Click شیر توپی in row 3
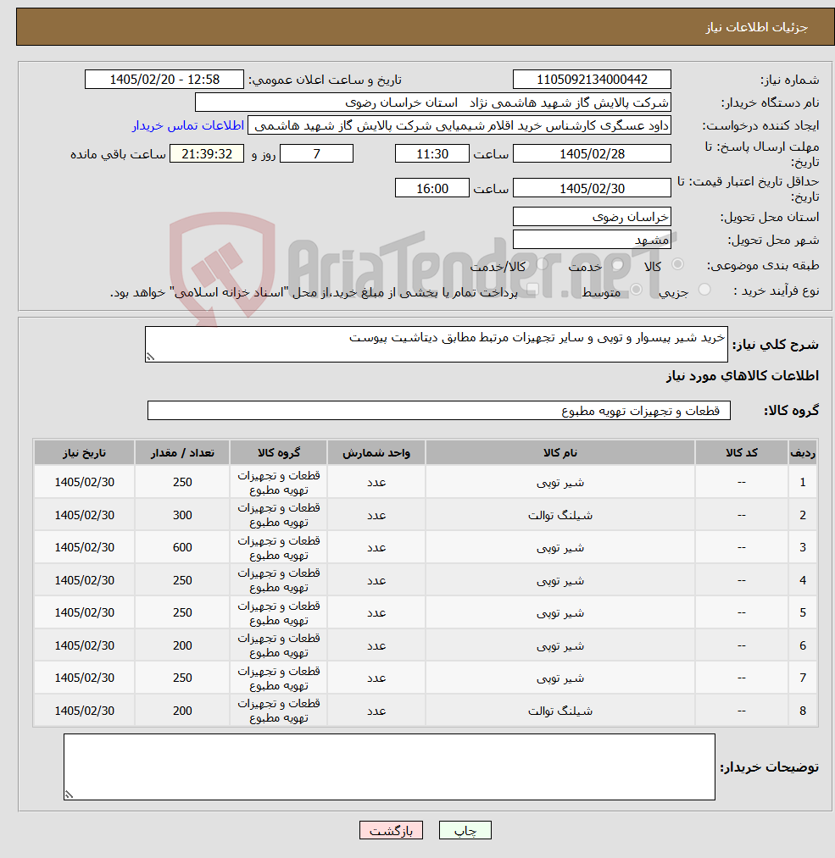 (560, 547)
